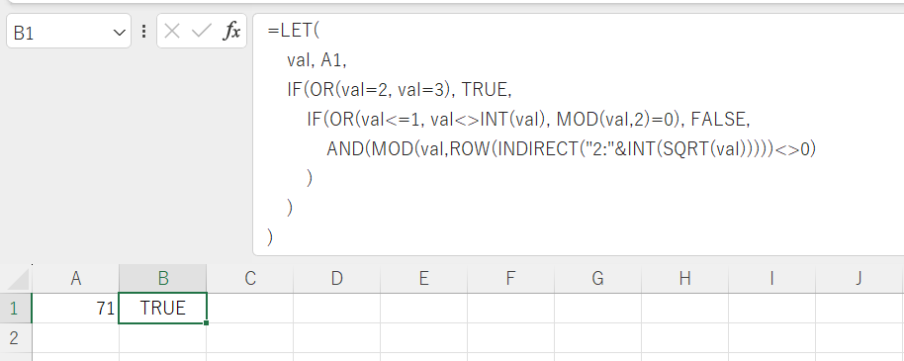Click the formula bar on the =LET( line
904x361 pixels.
coord(294,30)
